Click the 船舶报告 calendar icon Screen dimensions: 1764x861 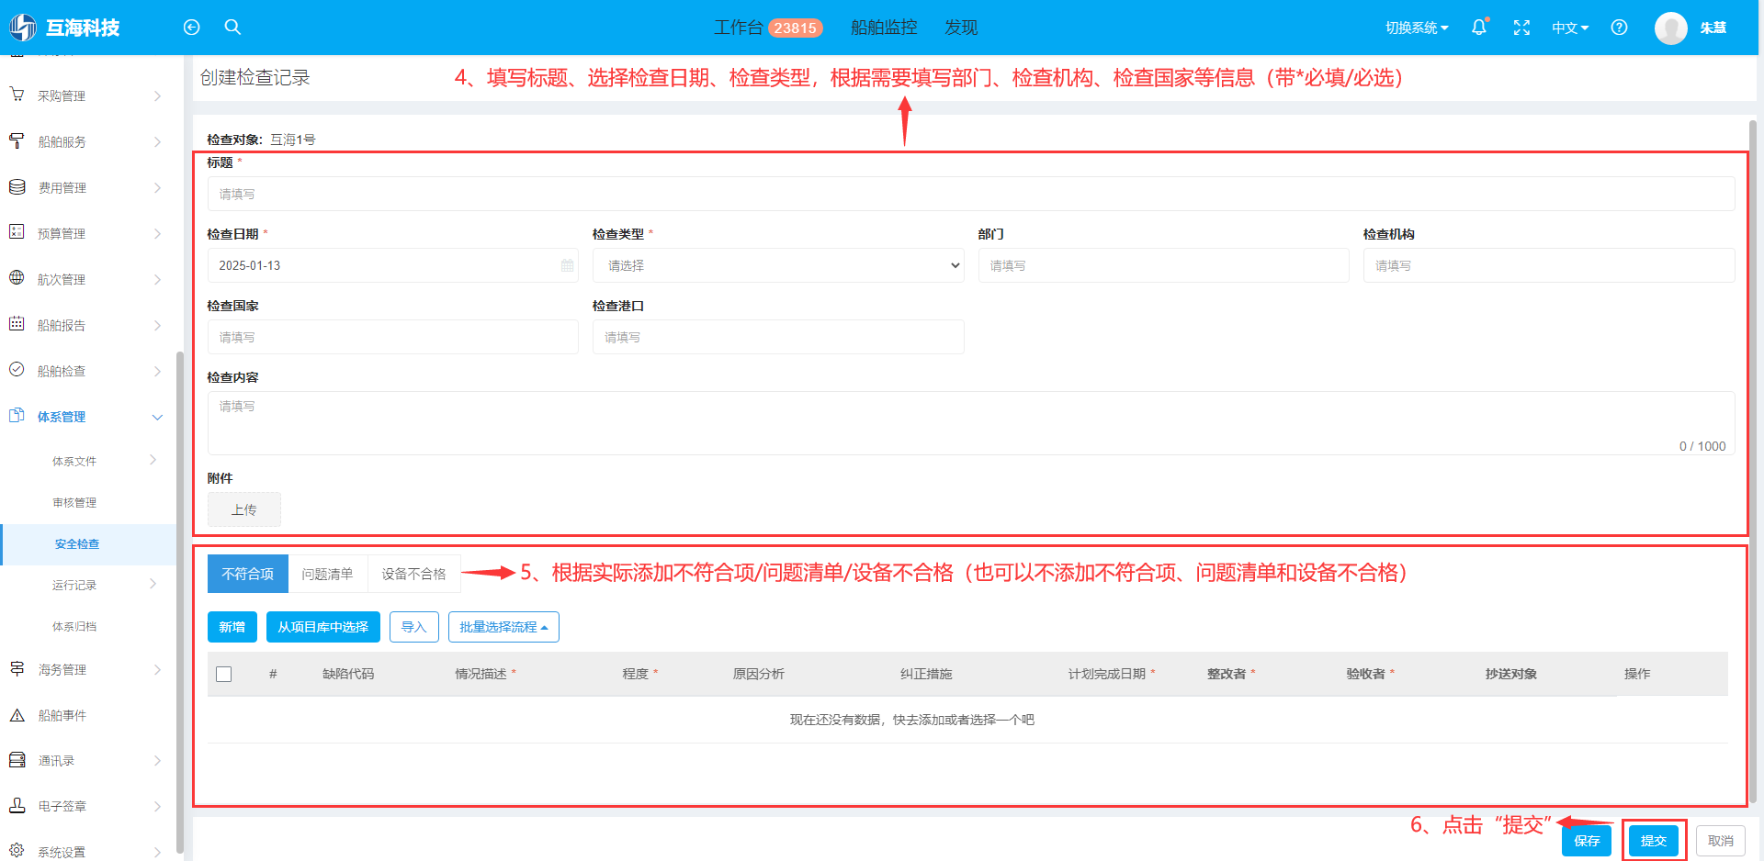(x=17, y=324)
